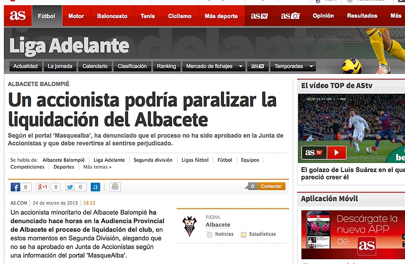Click the Albacete club crest
This screenshot has height=264, width=405.
190,226
